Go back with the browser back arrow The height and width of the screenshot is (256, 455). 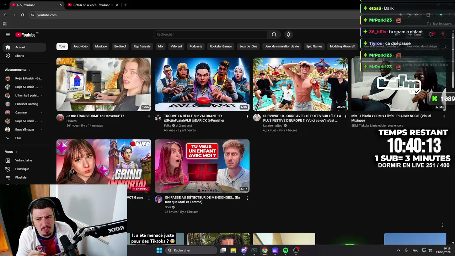click(x=5, y=15)
